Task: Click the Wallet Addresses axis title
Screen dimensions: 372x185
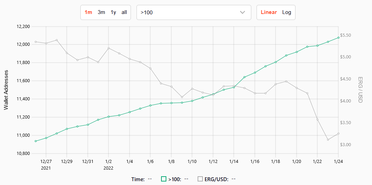Action: pos(6,90)
